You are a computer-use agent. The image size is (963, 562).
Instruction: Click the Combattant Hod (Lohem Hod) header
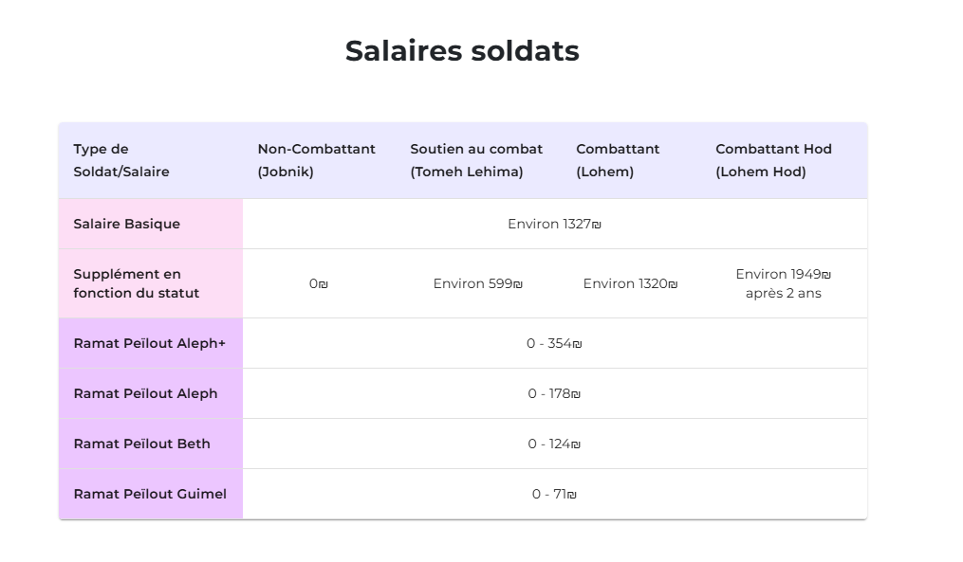tap(784, 160)
